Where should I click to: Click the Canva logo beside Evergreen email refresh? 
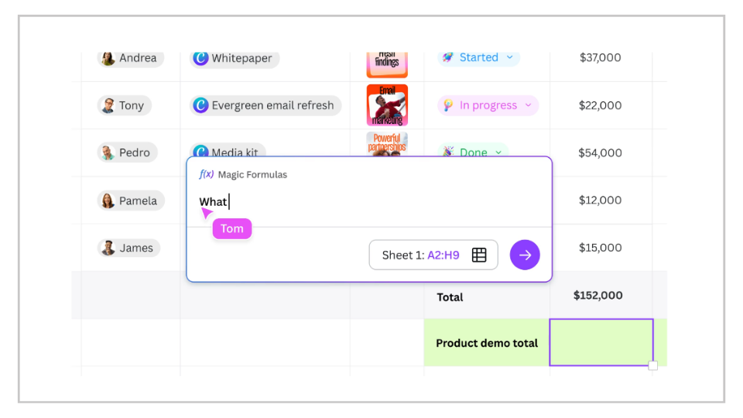[x=200, y=105]
